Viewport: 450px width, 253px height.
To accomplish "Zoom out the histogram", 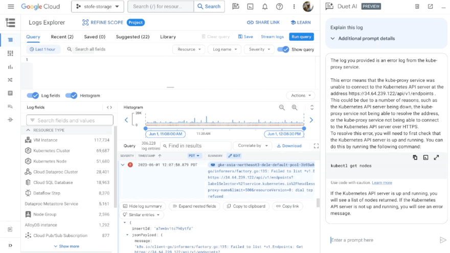I will tap(282, 107).
